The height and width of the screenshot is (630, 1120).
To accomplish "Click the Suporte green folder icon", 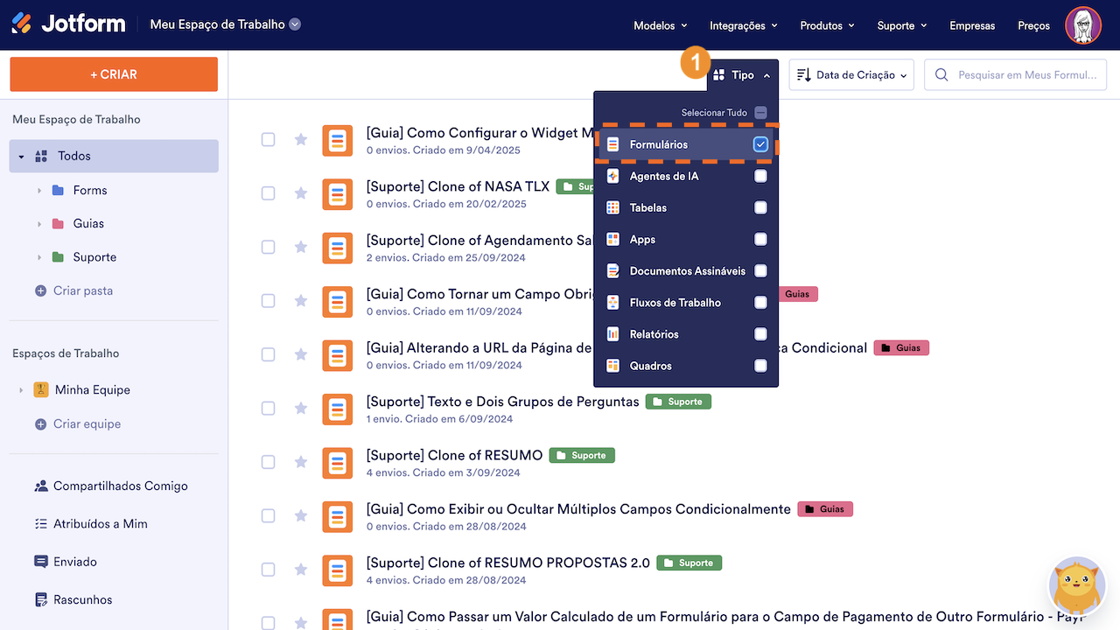I will (58, 257).
